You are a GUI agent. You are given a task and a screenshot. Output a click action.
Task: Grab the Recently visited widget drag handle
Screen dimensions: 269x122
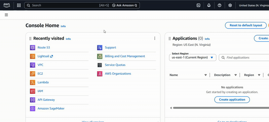[x=30, y=39]
